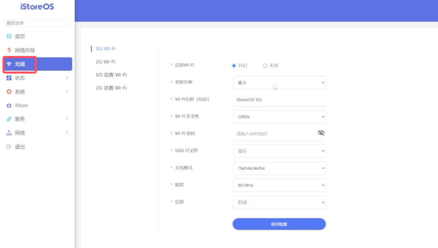Click the iStoreOS logo link
This screenshot has width=438, height=248.
pyautogui.click(x=37, y=7)
